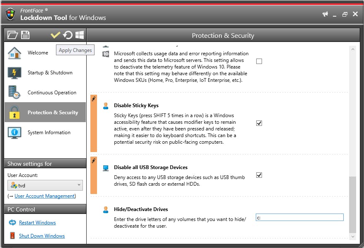Uncheck Disable all USB Storage Devices checkbox
Image resolution: width=364 pixels, height=248 pixels.
259,175
